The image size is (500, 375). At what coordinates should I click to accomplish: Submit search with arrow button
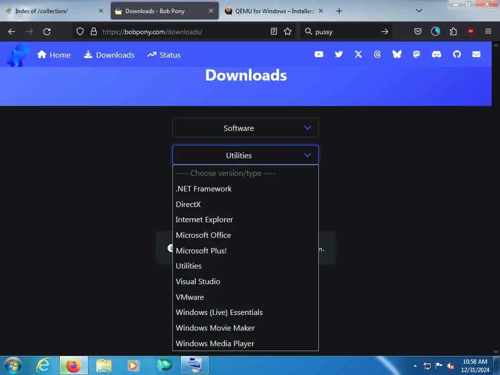tap(385, 32)
